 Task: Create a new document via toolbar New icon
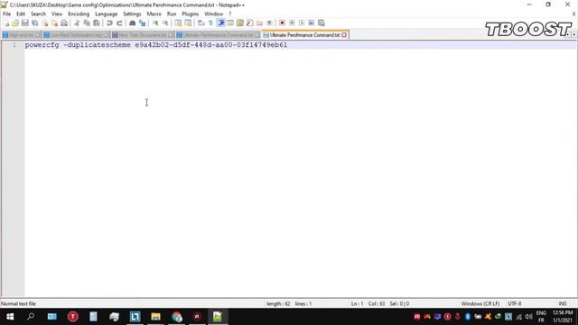click(6, 23)
